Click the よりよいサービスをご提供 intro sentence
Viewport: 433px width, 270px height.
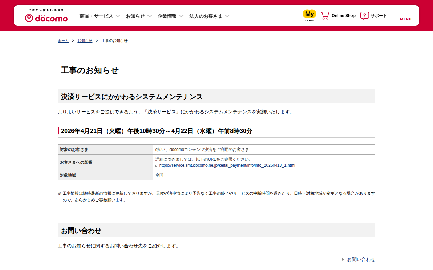(176, 112)
